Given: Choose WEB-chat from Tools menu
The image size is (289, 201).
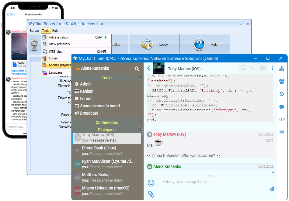Looking at the screenshot, I should point(76,52).
